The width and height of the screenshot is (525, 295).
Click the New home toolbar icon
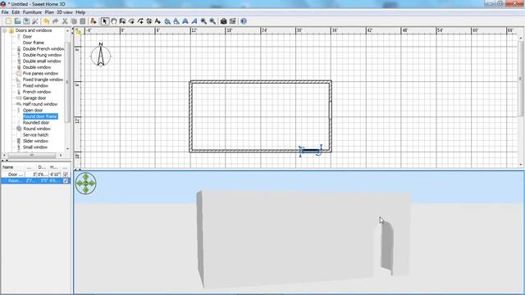click(x=8, y=21)
